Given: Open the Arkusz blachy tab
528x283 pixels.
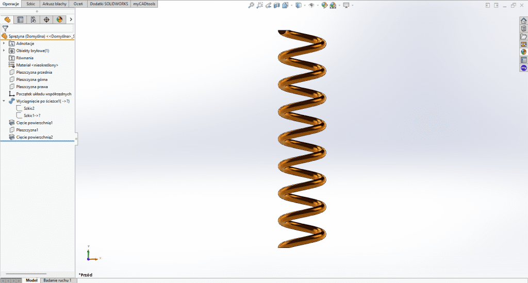Looking at the screenshot, I should pyautogui.click(x=54, y=4).
